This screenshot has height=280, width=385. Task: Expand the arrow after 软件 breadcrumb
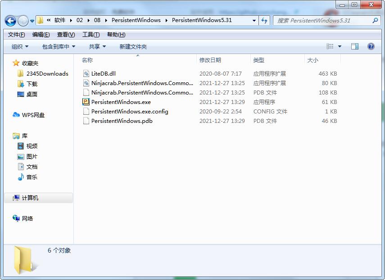click(71, 20)
